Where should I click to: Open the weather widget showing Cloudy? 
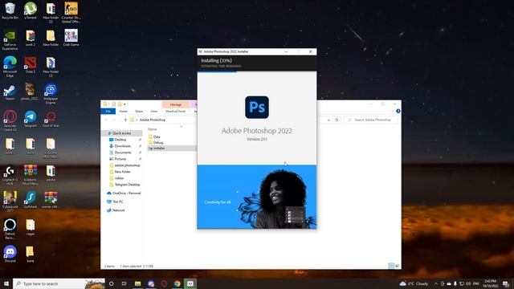(414, 283)
